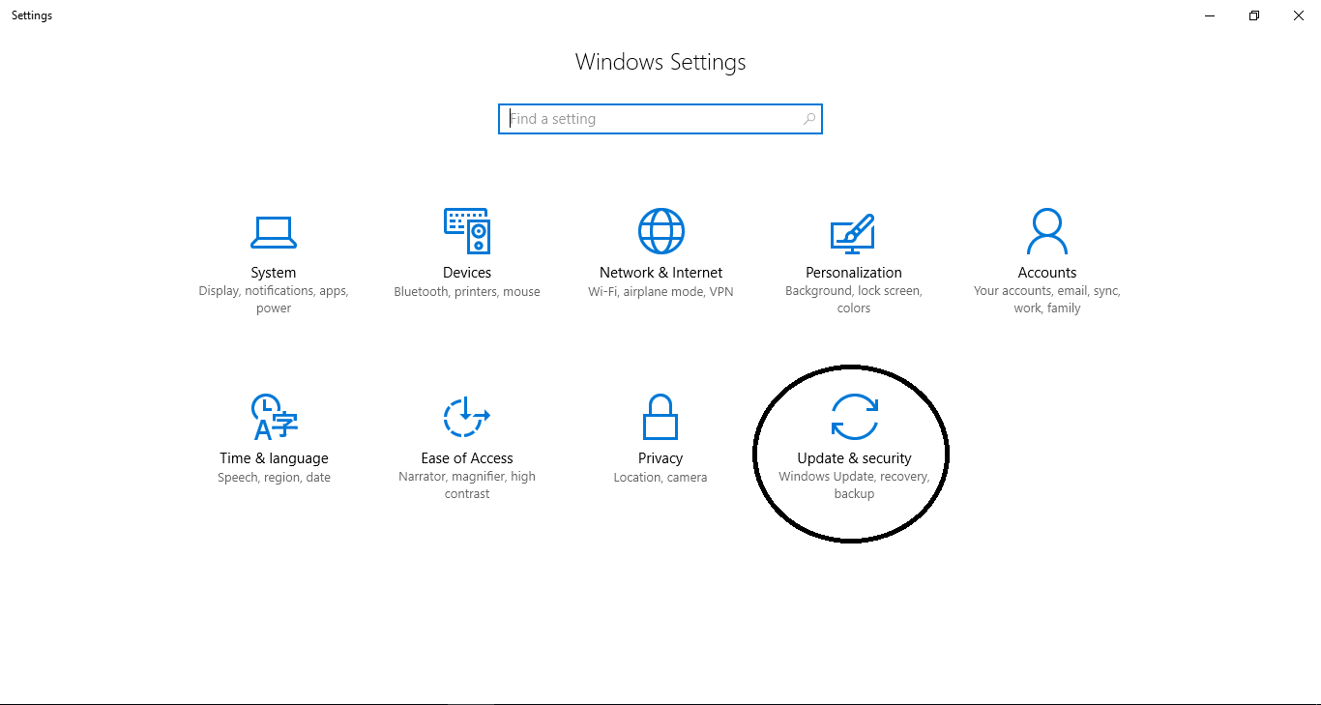Screen dimensions: 1321x705
Task: Select the Accounts person icon
Action: point(1047,231)
